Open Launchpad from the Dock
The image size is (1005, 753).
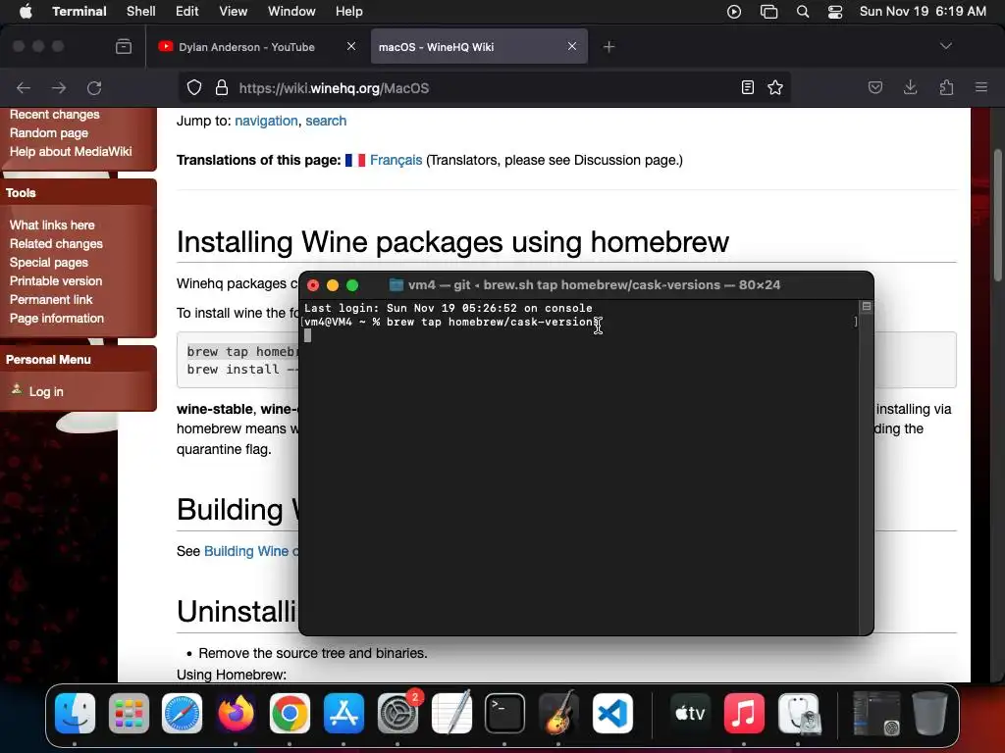coord(129,714)
